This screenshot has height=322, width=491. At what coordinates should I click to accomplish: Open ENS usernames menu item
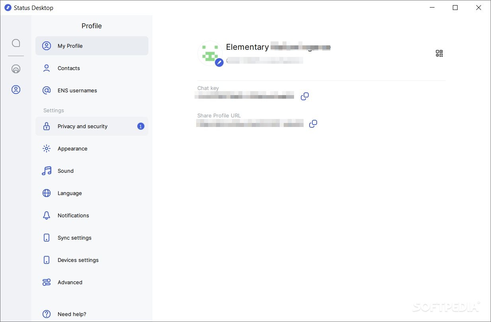pos(92,90)
